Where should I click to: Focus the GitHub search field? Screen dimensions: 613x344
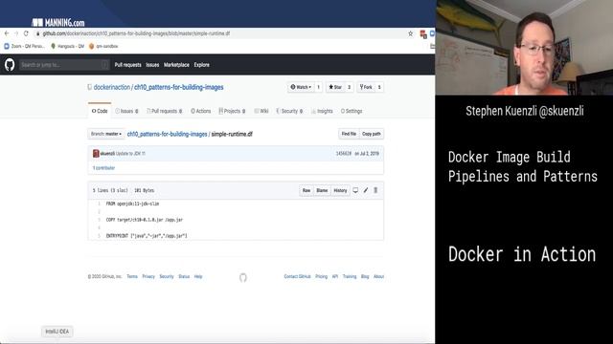pos(64,65)
